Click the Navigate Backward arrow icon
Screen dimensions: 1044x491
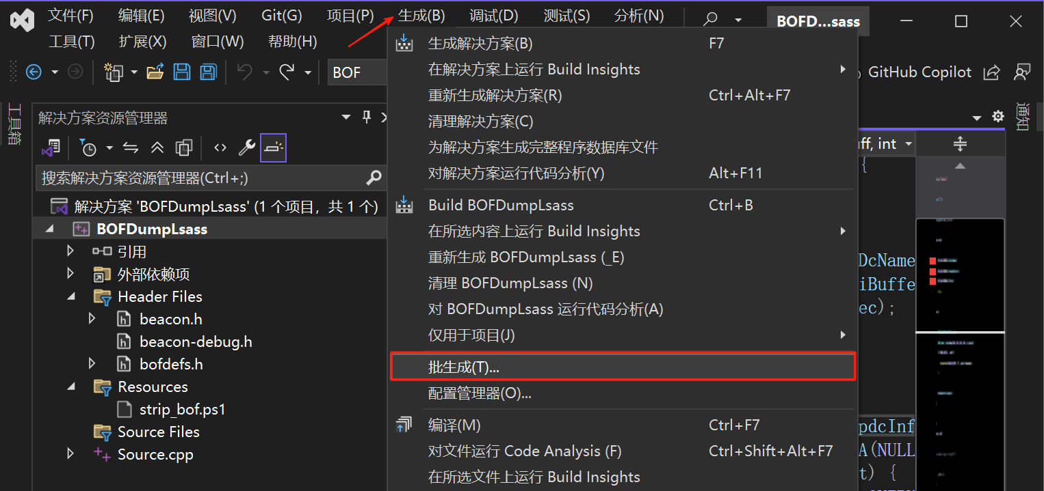pos(34,72)
